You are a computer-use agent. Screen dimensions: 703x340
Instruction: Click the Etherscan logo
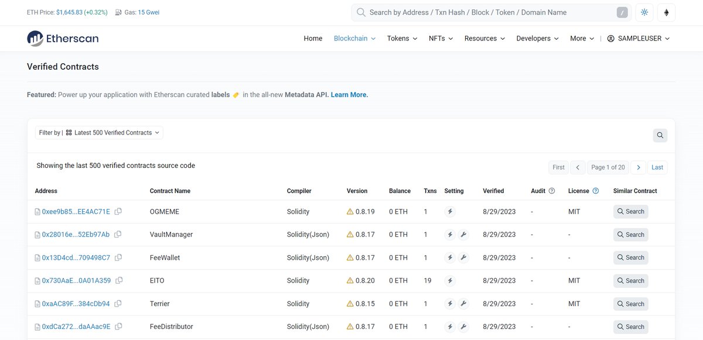click(x=62, y=38)
